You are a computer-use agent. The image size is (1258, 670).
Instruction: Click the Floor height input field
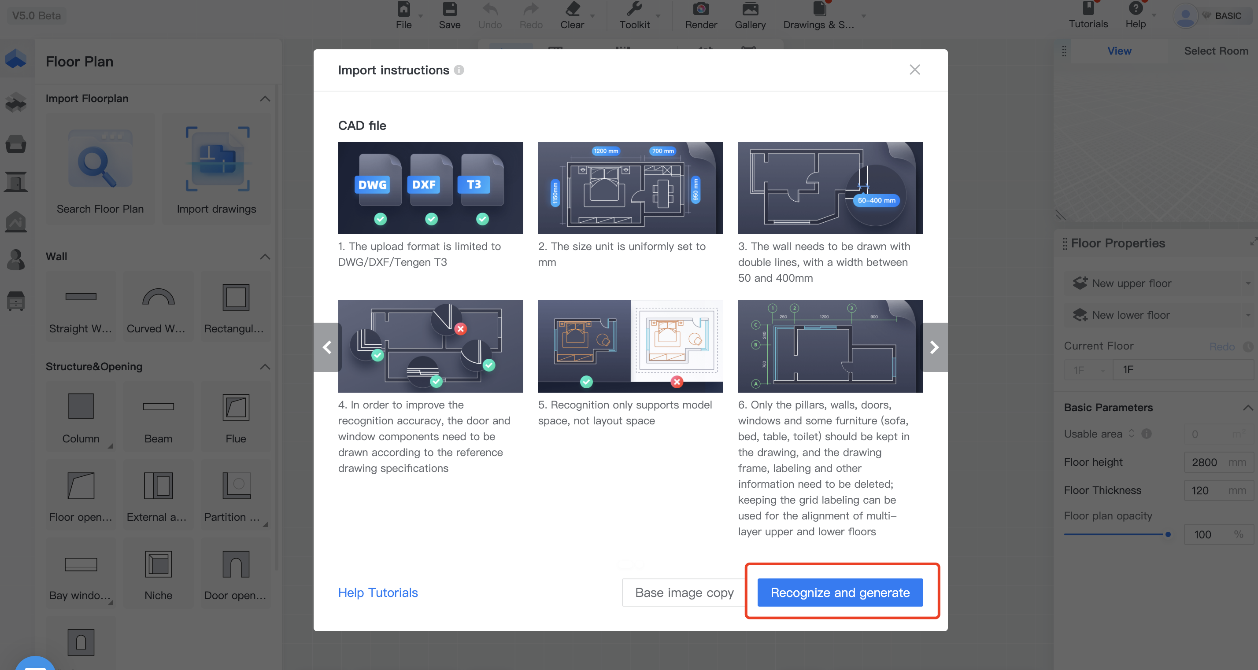point(1207,462)
